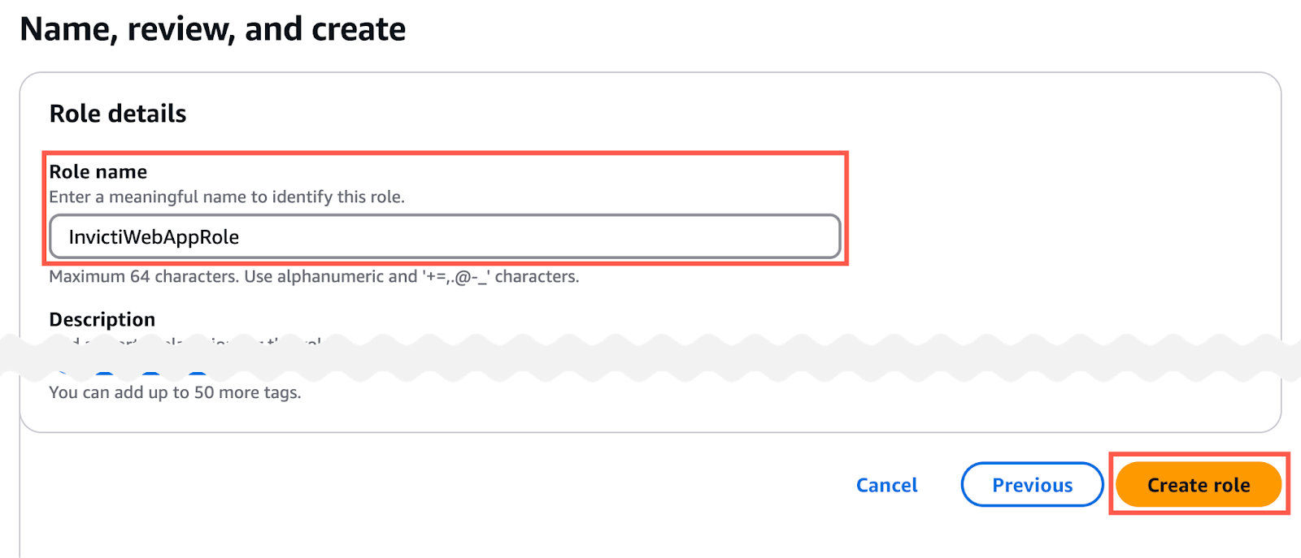This screenshot has height=558, width=1301.
Task: Abort role creation via Cancel
Action: point(886,484)
